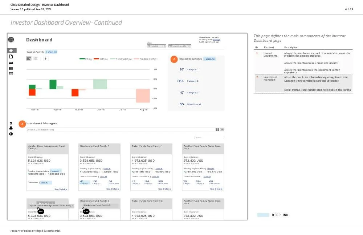This screenshot has height=235, width=363.
Task: Click View All beside Unread Documents header
Action: (x=210, y=59)
